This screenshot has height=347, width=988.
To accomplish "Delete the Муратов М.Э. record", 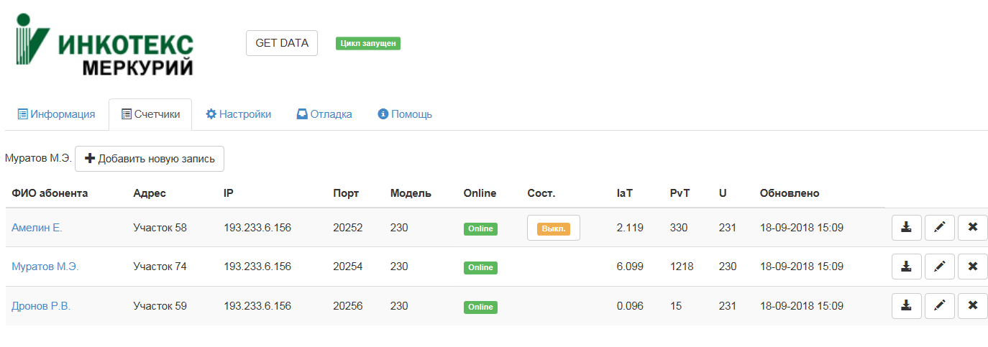I will [973, 267].
